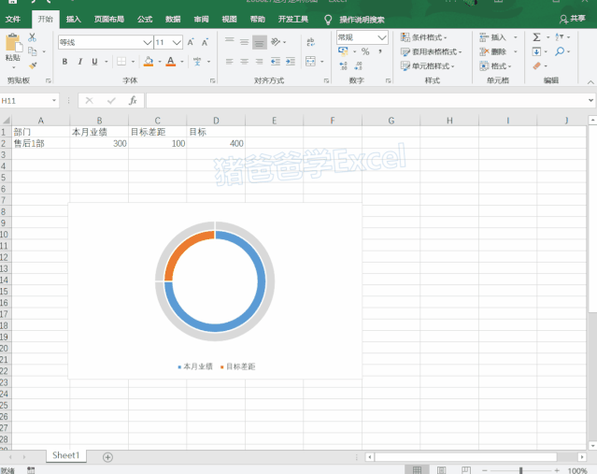The height and width of the screenshot is (474, 597).
Task: Select middle align icon
Action: coord(244,42)
